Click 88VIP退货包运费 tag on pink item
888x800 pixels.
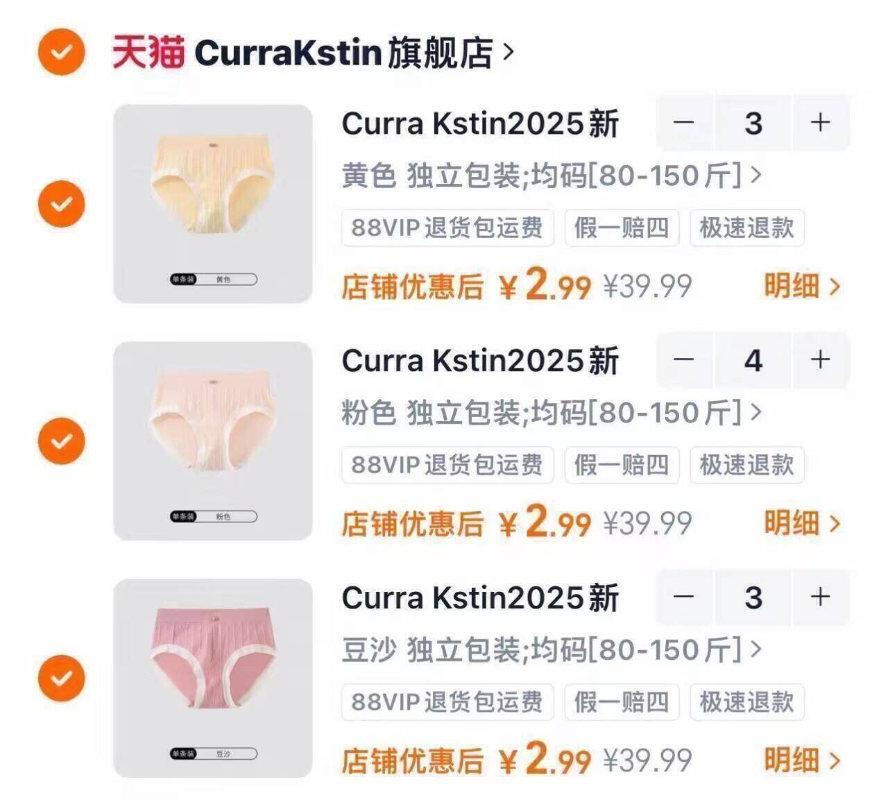pos(447,465)
